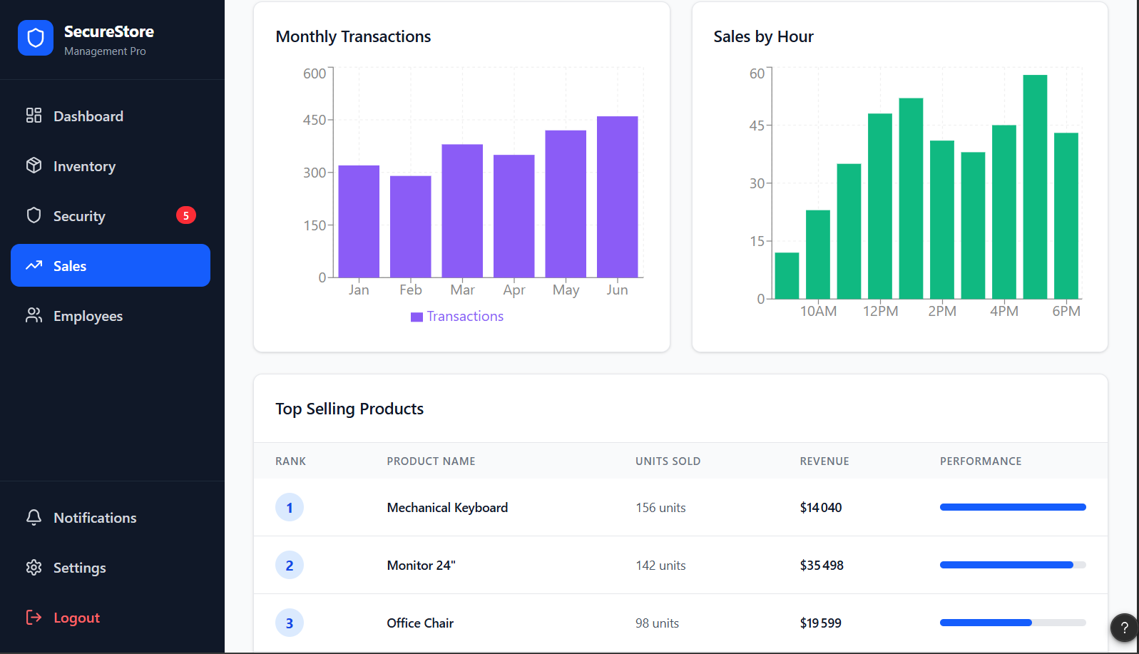Click the Sales trending-arrow icon
The image size is (1139, 654).
click(x=34, y=265)
